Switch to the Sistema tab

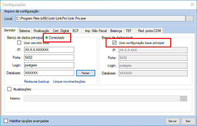pos(24,31)
